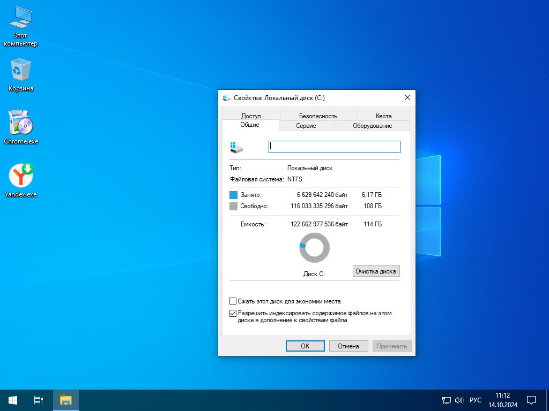
Task: Switch the РУС input language indicator
Action: coord(475,400)
